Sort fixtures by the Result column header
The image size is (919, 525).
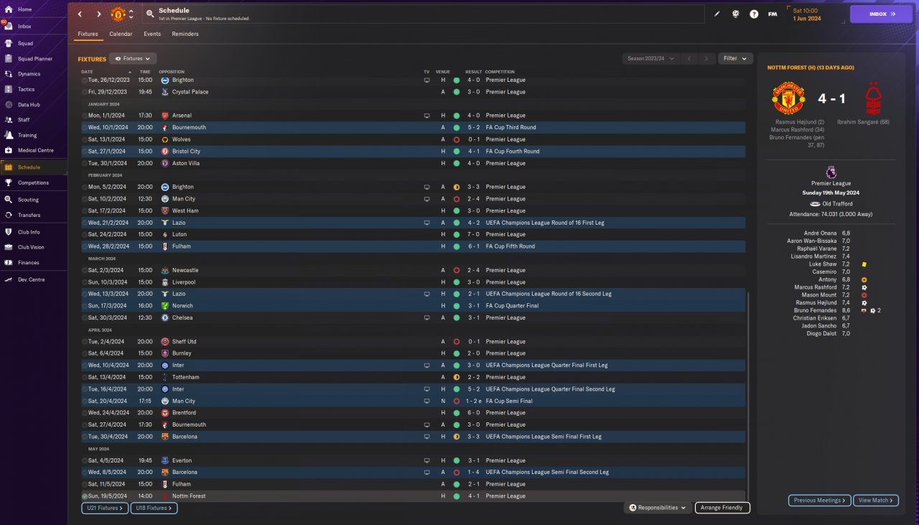click(x=474, y=72)
